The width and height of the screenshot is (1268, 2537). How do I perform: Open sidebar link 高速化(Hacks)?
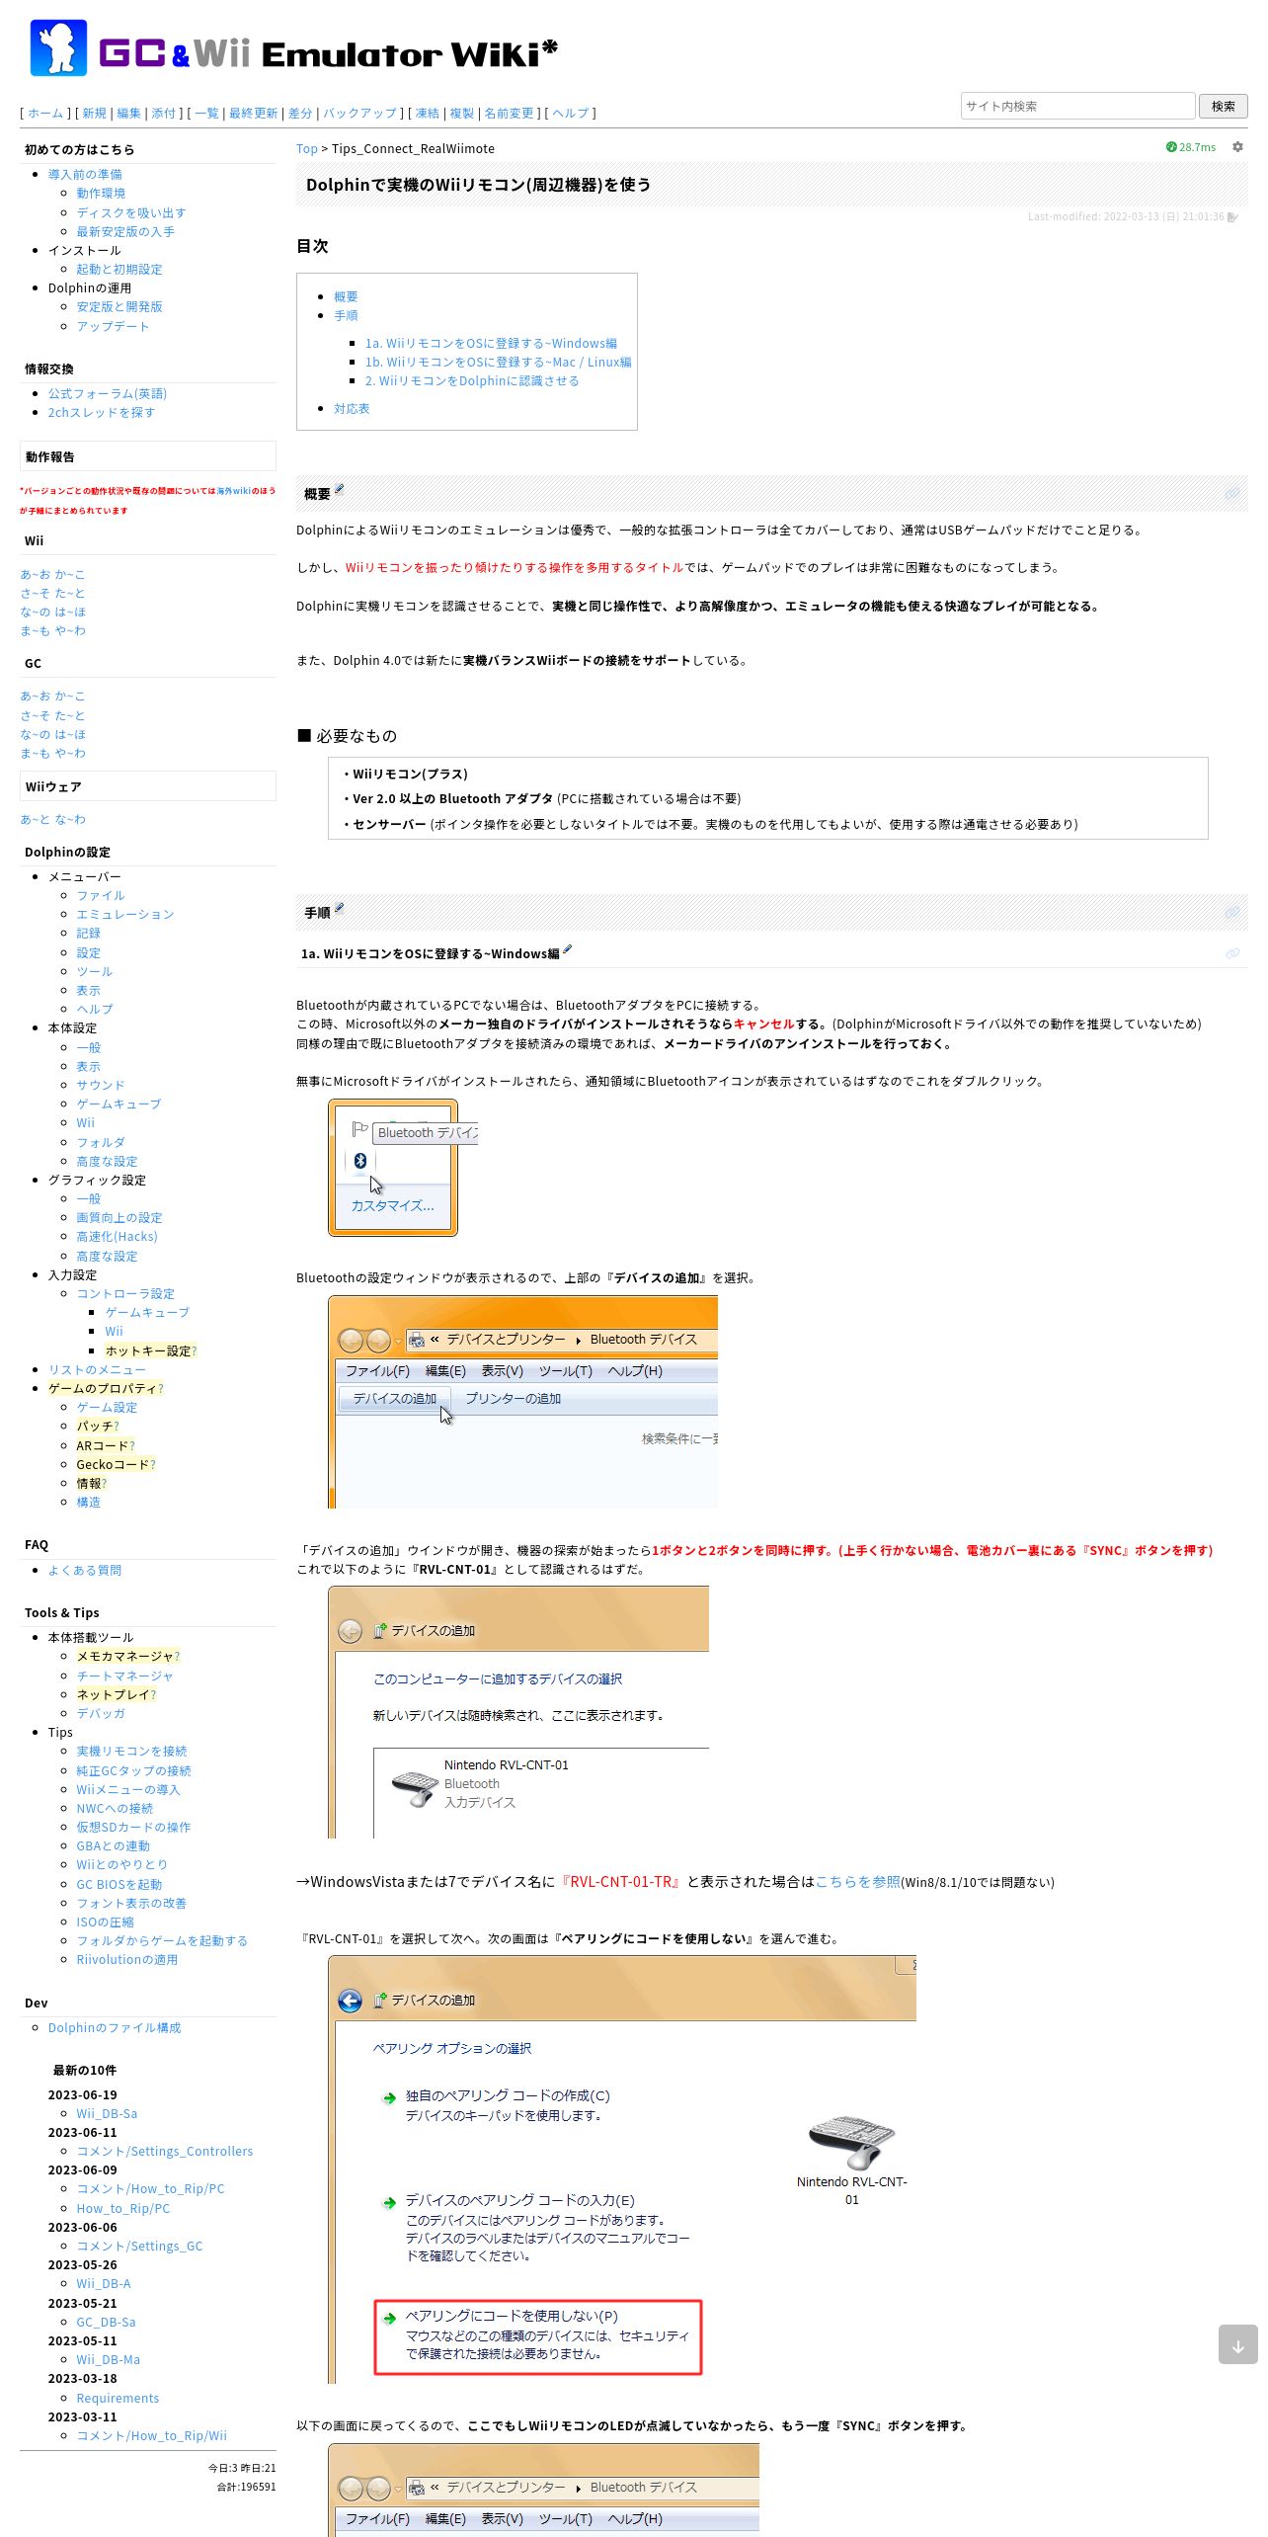tap(117, 1237)
